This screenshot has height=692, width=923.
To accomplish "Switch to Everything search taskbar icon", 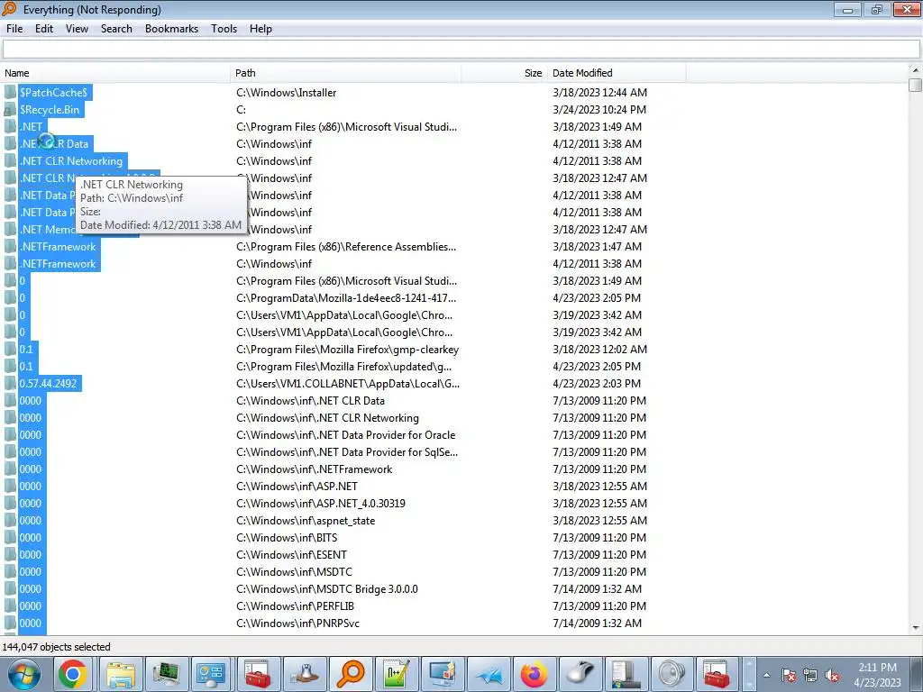I will coord(351,674).
